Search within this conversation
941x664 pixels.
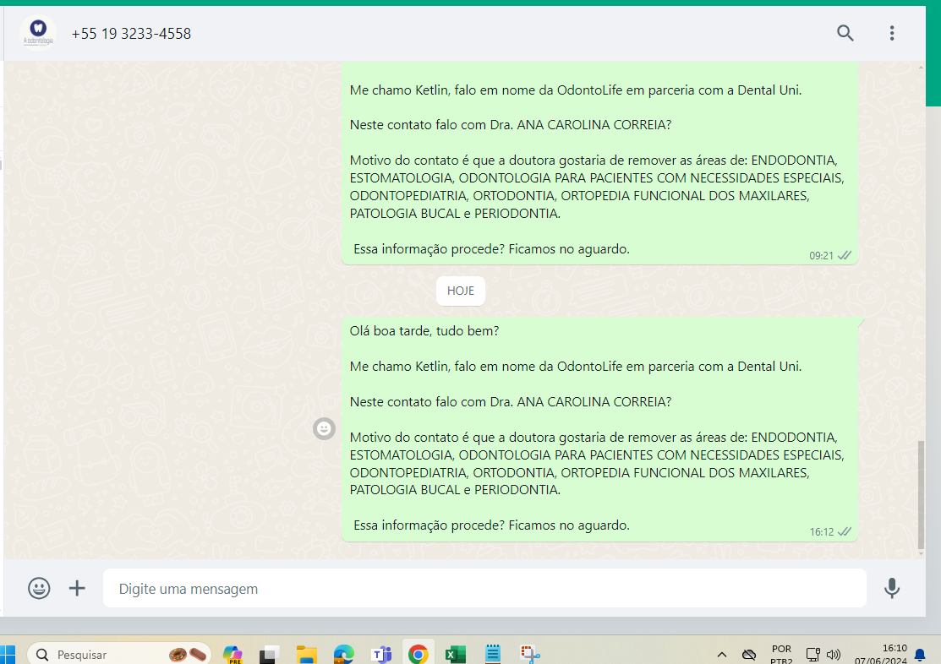pyautogui.click(x=845, y=33)
